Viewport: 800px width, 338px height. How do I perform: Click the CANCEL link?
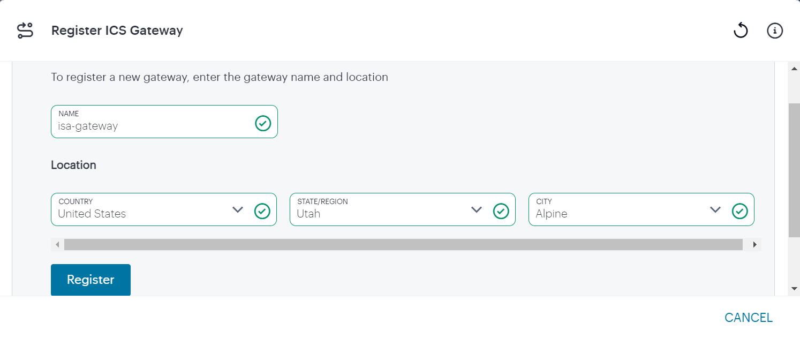point(749,317)
